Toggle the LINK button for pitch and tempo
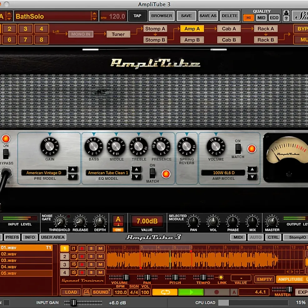 pyautogui.click(x=221, y=277)
